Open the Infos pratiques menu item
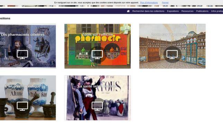The image size is (223, 134). [x=217, y=11]
